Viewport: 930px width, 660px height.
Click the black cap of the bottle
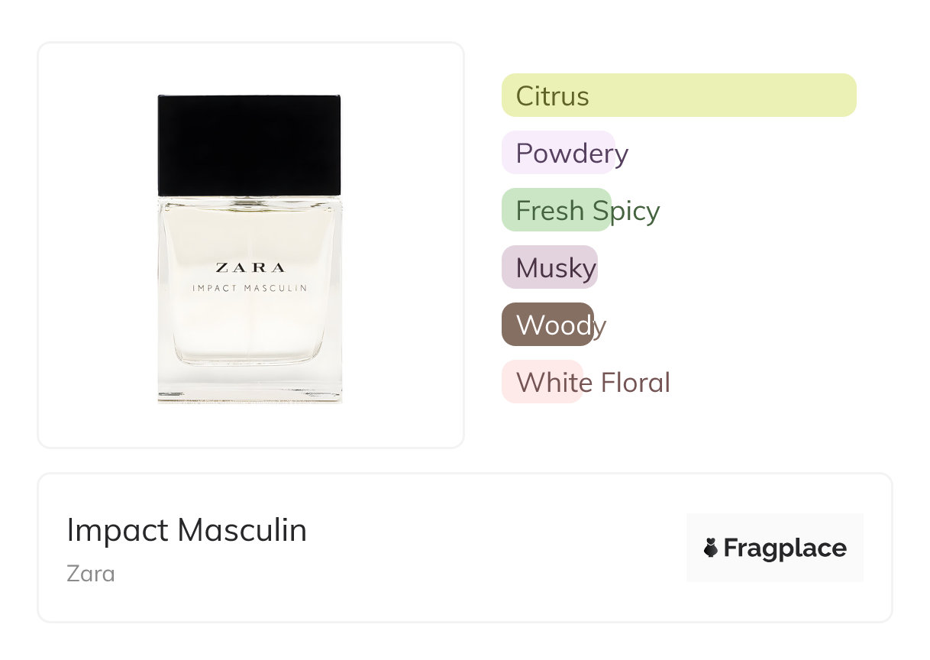coord(249,145)
